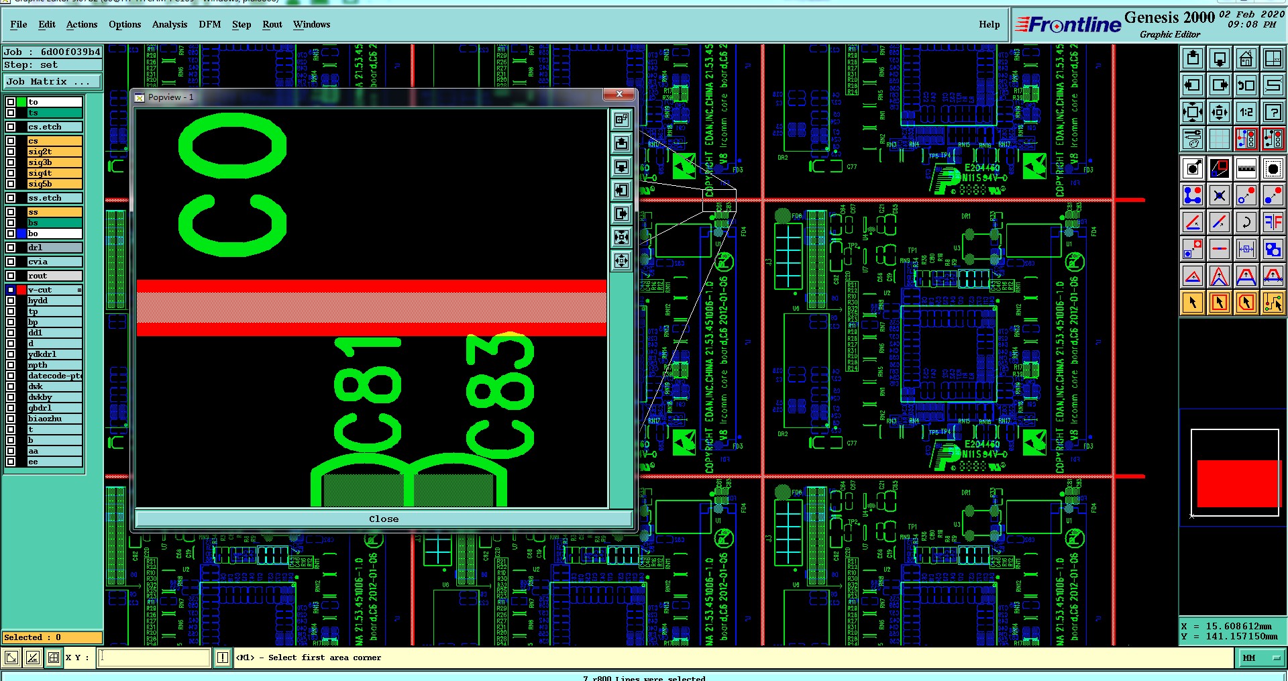
Task: Toggle visibility checkbox for layer npth
Action: click(11, 365)
